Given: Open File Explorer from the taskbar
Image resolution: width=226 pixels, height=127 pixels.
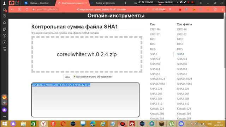Looking at the screenshot, I should (23, 124).
